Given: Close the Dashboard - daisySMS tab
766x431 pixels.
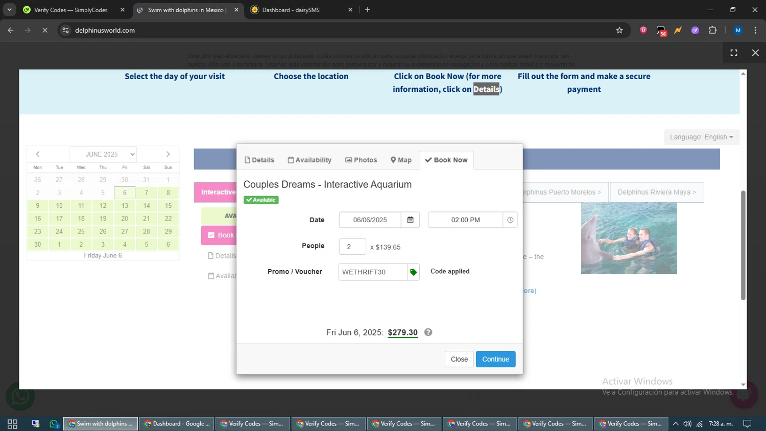Looking at the screenshot, I should 350,10.
